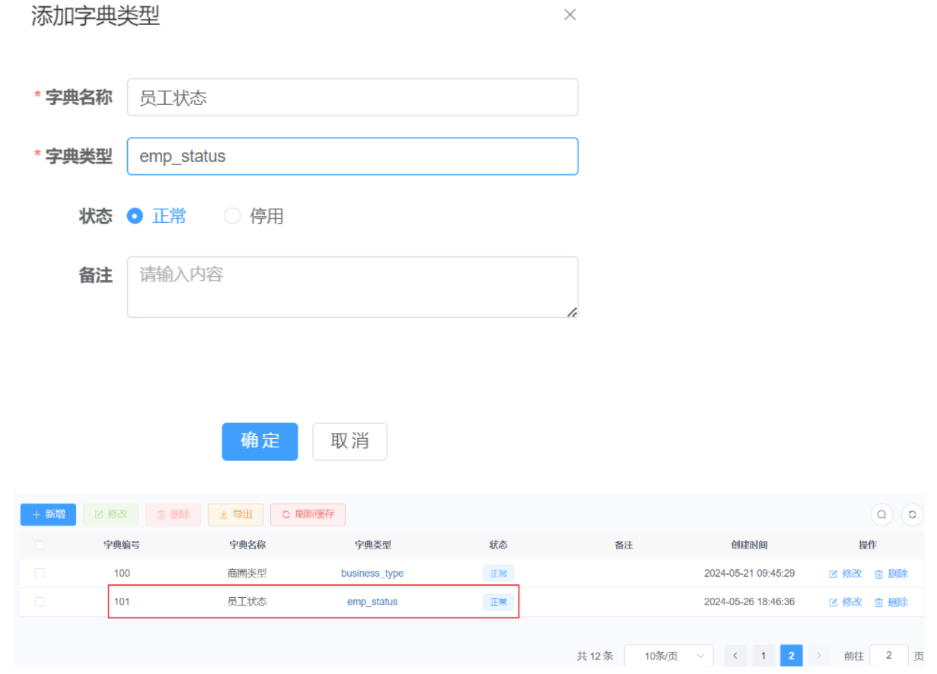Toggle the select-all header checkbox
This screenshot has width=937, height=674.
pos(40,545)
